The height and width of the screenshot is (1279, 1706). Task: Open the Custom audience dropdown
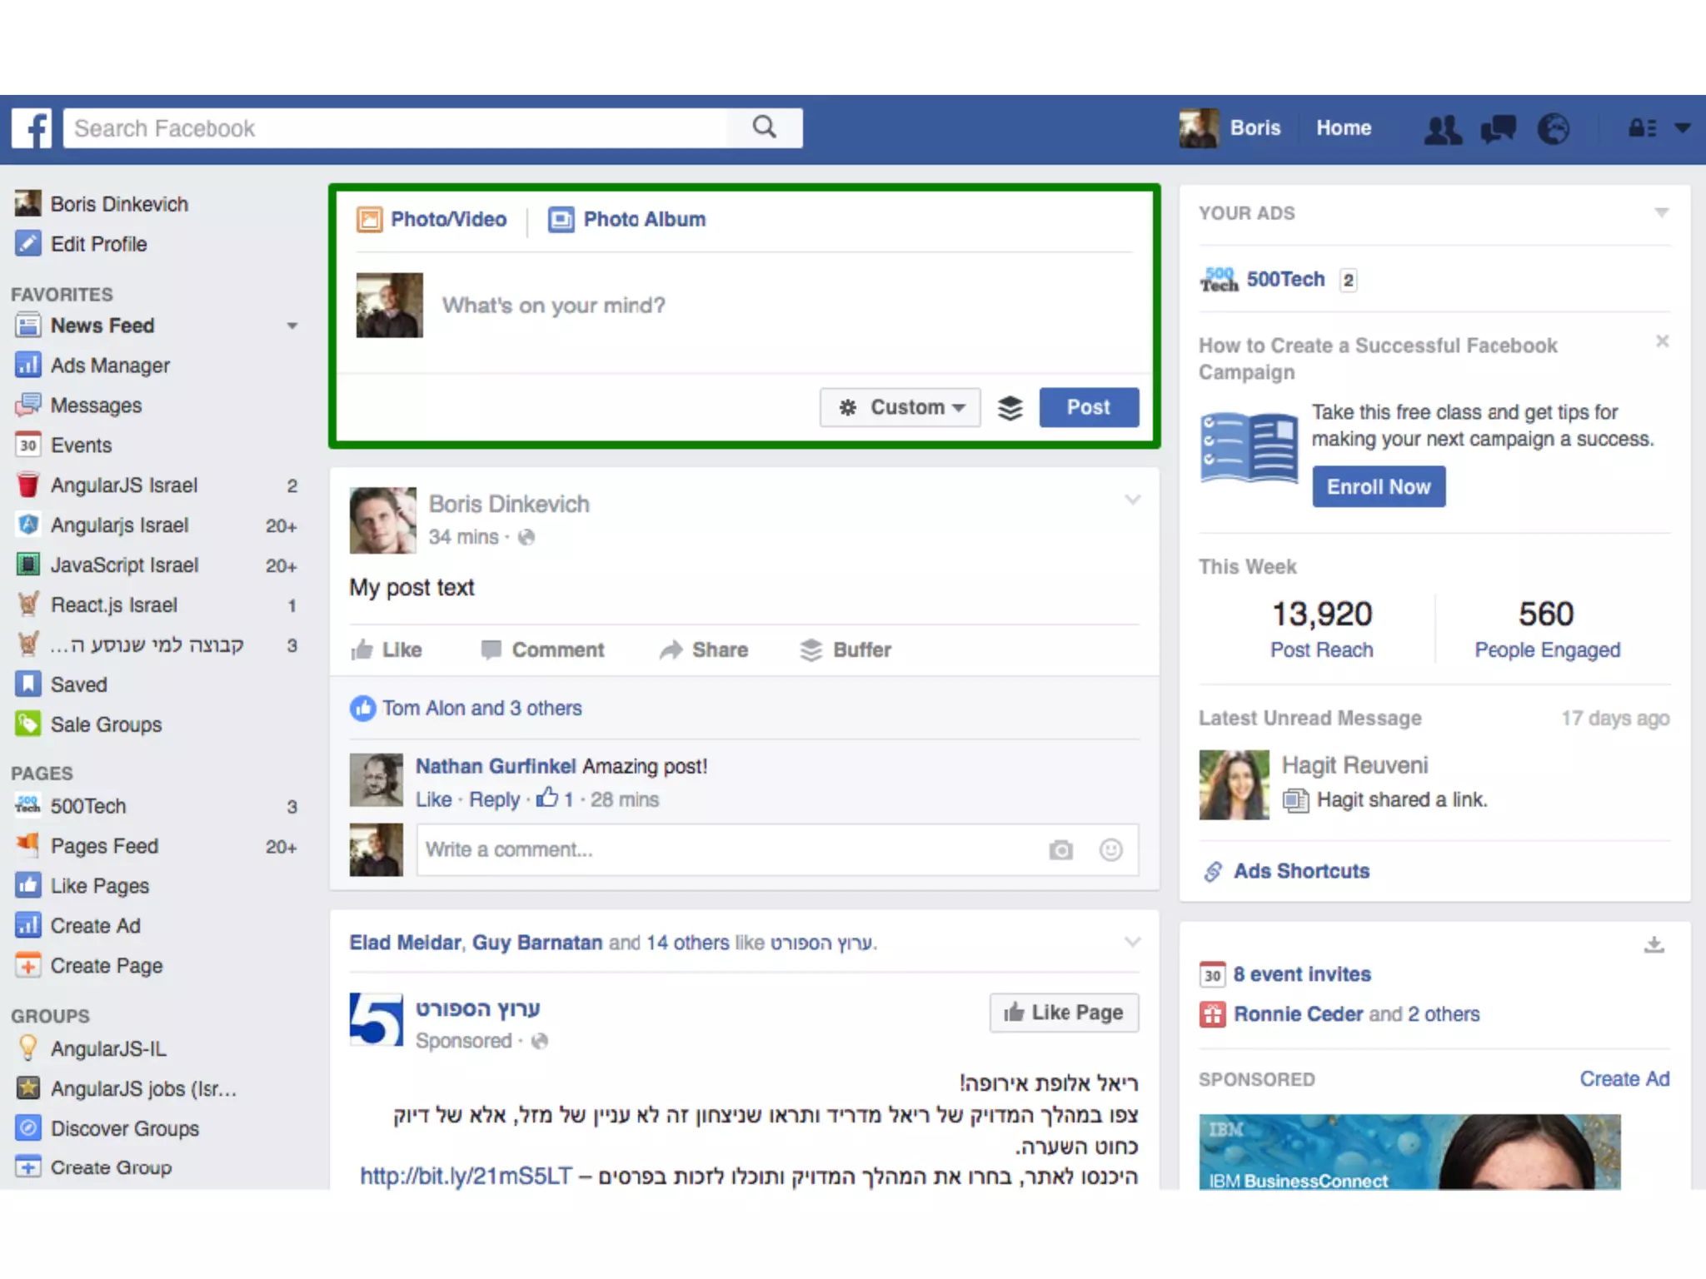coord(900,407)
